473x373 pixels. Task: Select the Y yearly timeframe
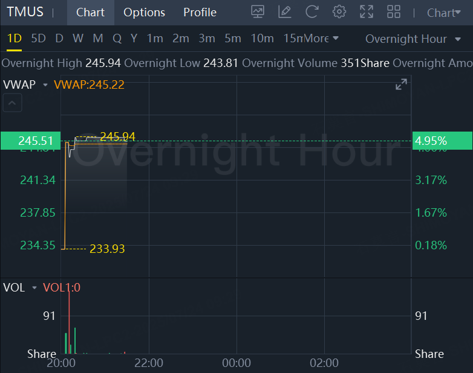[x=134, y=39]
